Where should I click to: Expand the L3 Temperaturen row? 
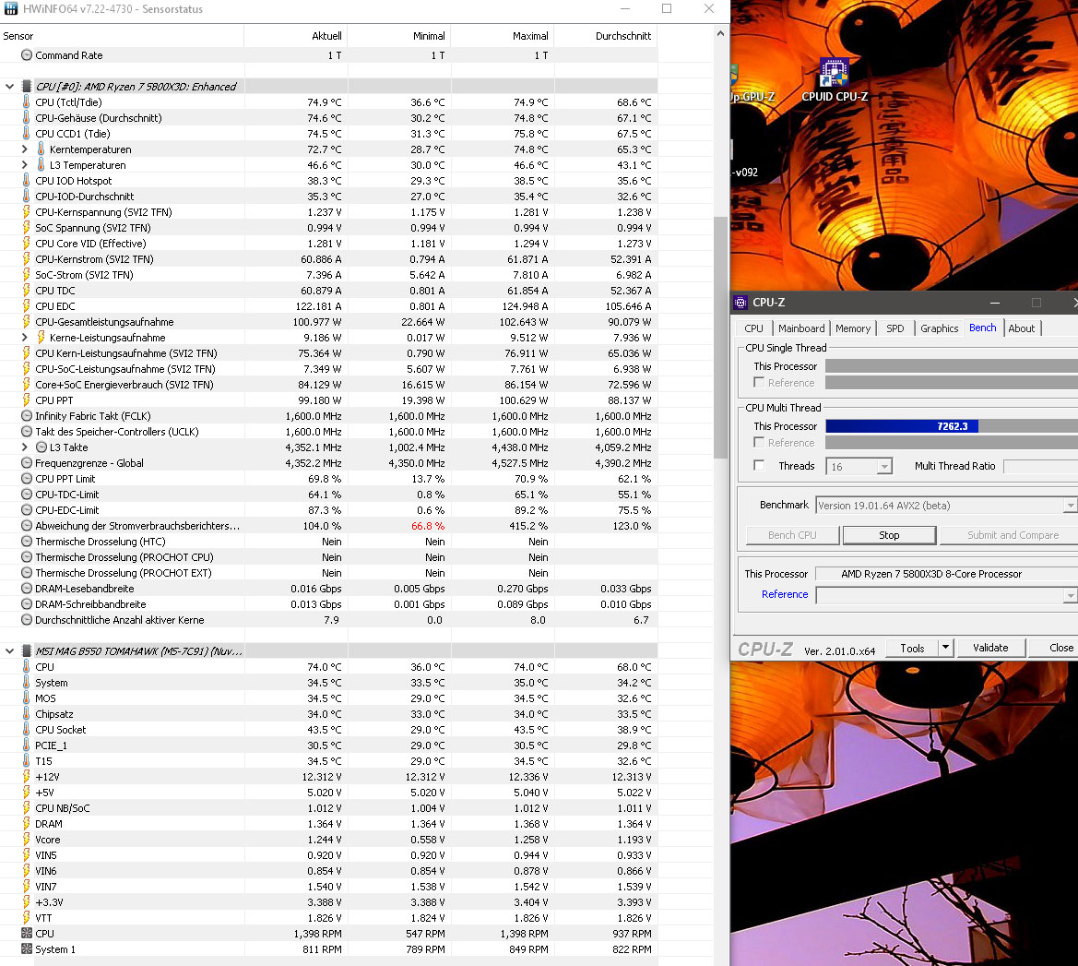pyautogui.click(x=24, y=165)
